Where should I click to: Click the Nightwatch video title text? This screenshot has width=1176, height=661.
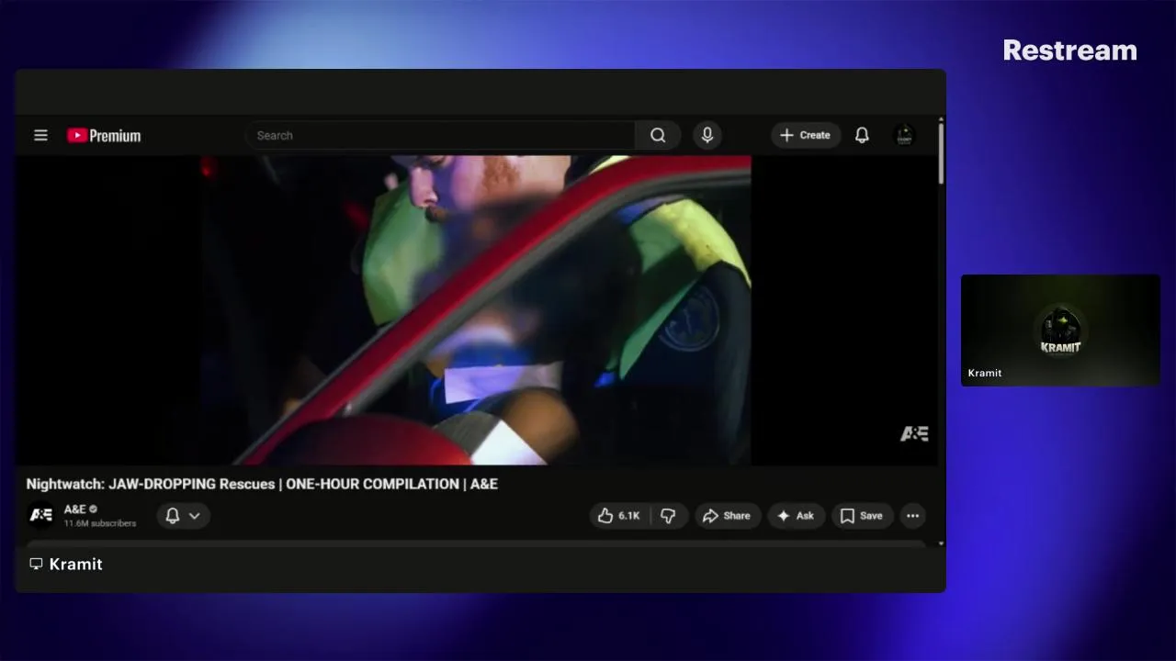[x=262, y=484]
